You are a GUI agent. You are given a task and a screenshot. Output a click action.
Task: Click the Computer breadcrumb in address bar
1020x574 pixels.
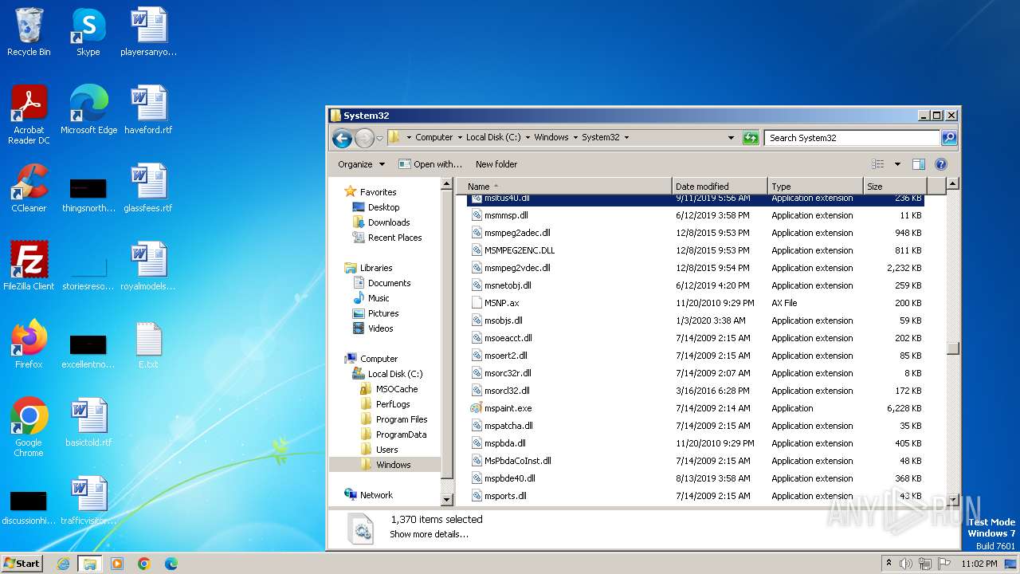point(434,138)
